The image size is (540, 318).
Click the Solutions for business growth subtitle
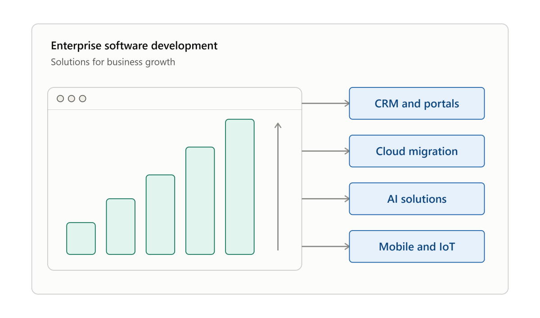pyautogui.click(x=113, y=62)
